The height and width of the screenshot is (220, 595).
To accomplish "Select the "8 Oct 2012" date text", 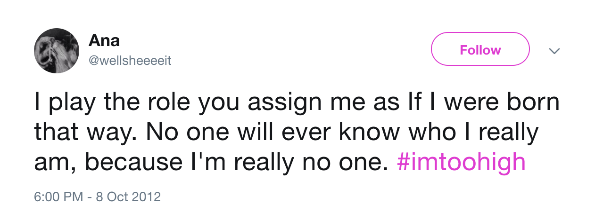I will 128,196.
